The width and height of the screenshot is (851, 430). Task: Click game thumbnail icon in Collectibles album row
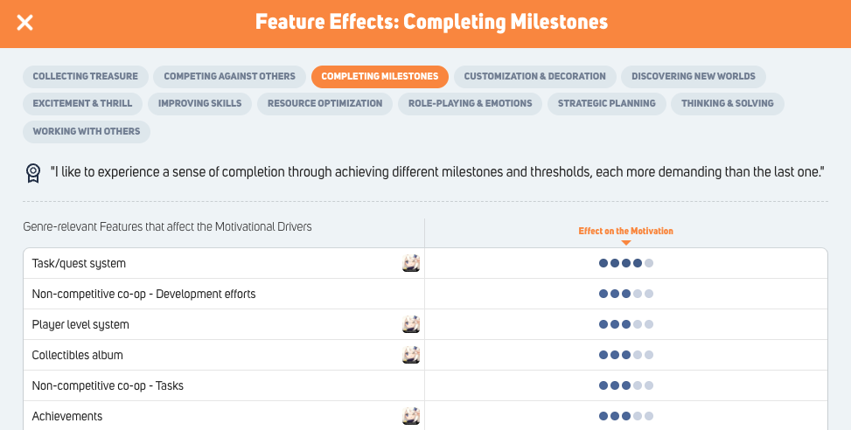point(411,355)
